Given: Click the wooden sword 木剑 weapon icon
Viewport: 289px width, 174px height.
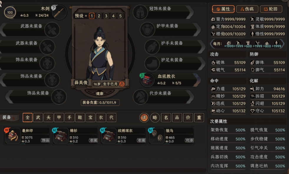Looking at the screenshot, I should tap(59, 12).
